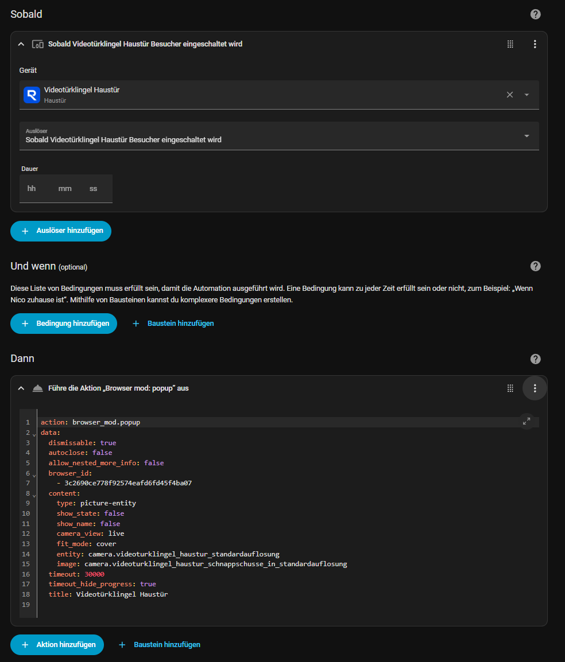Click Auslöser hinzufügen button
565x662 pixels.
tap(61, 231)
